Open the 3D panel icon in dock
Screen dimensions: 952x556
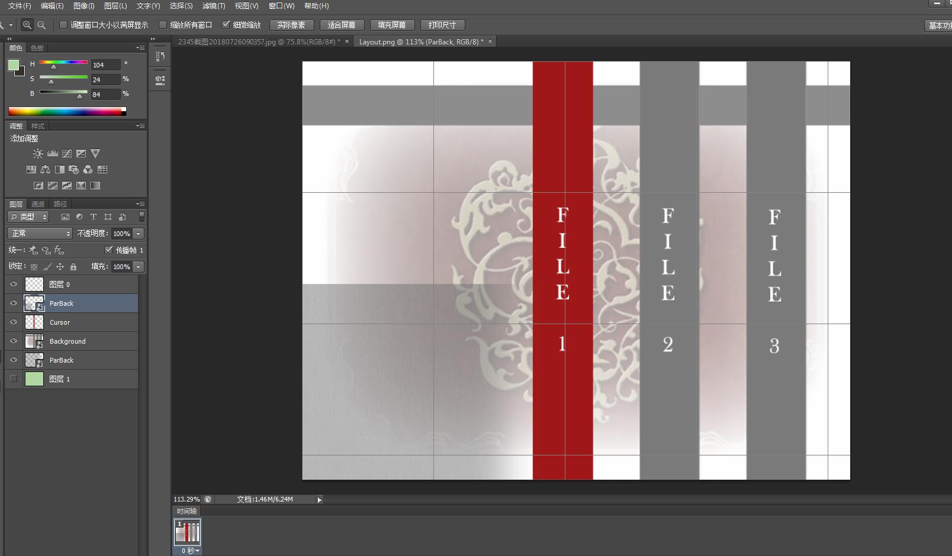(160, 80)
